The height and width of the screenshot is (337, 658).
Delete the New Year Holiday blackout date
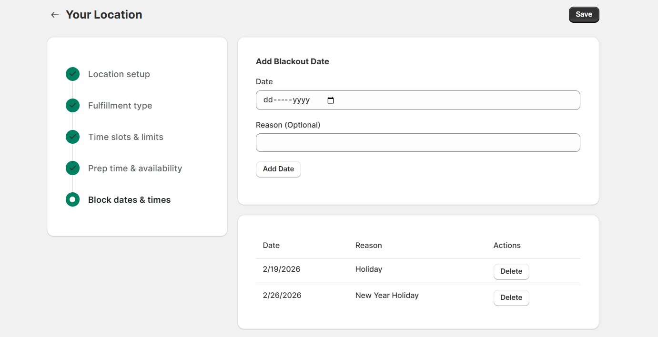click(x=511, y=297)
